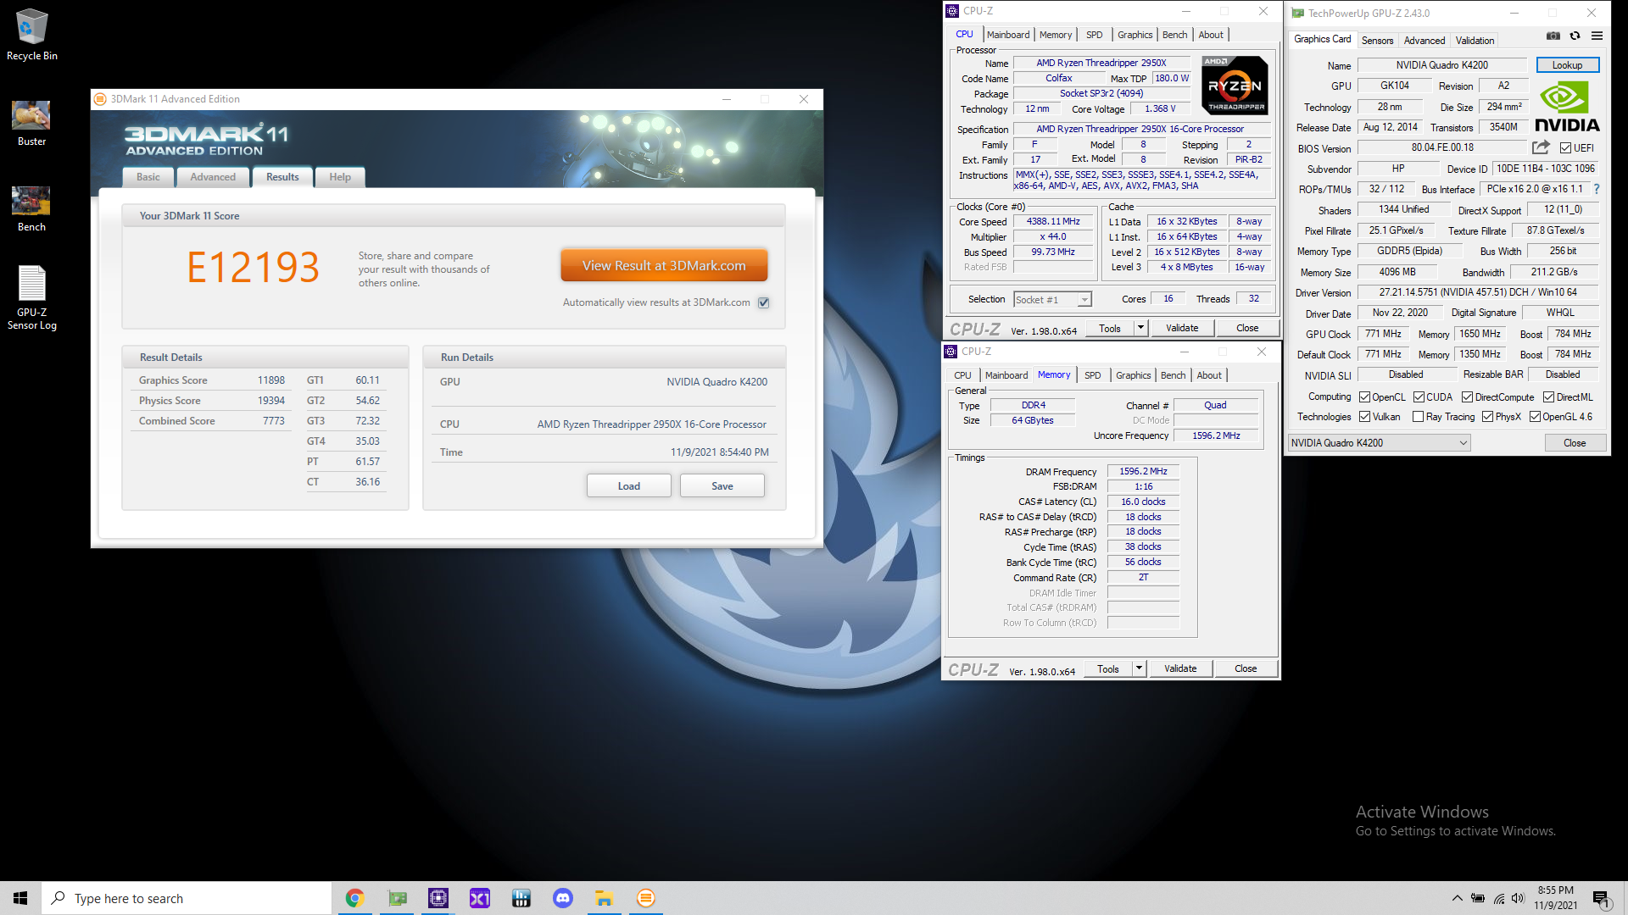Click the Physics Score value 19394
The height and width of the screenshot is (915, 1628).
(x=271, y=401)
